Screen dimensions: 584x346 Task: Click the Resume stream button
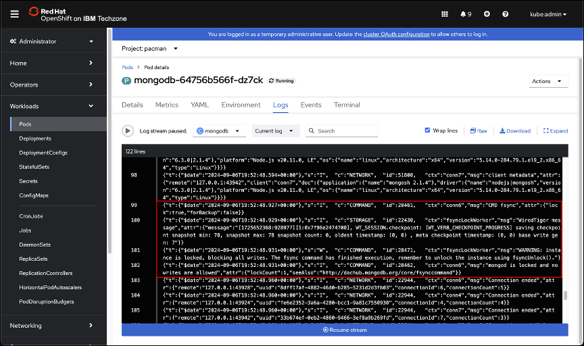click(345, 330)
